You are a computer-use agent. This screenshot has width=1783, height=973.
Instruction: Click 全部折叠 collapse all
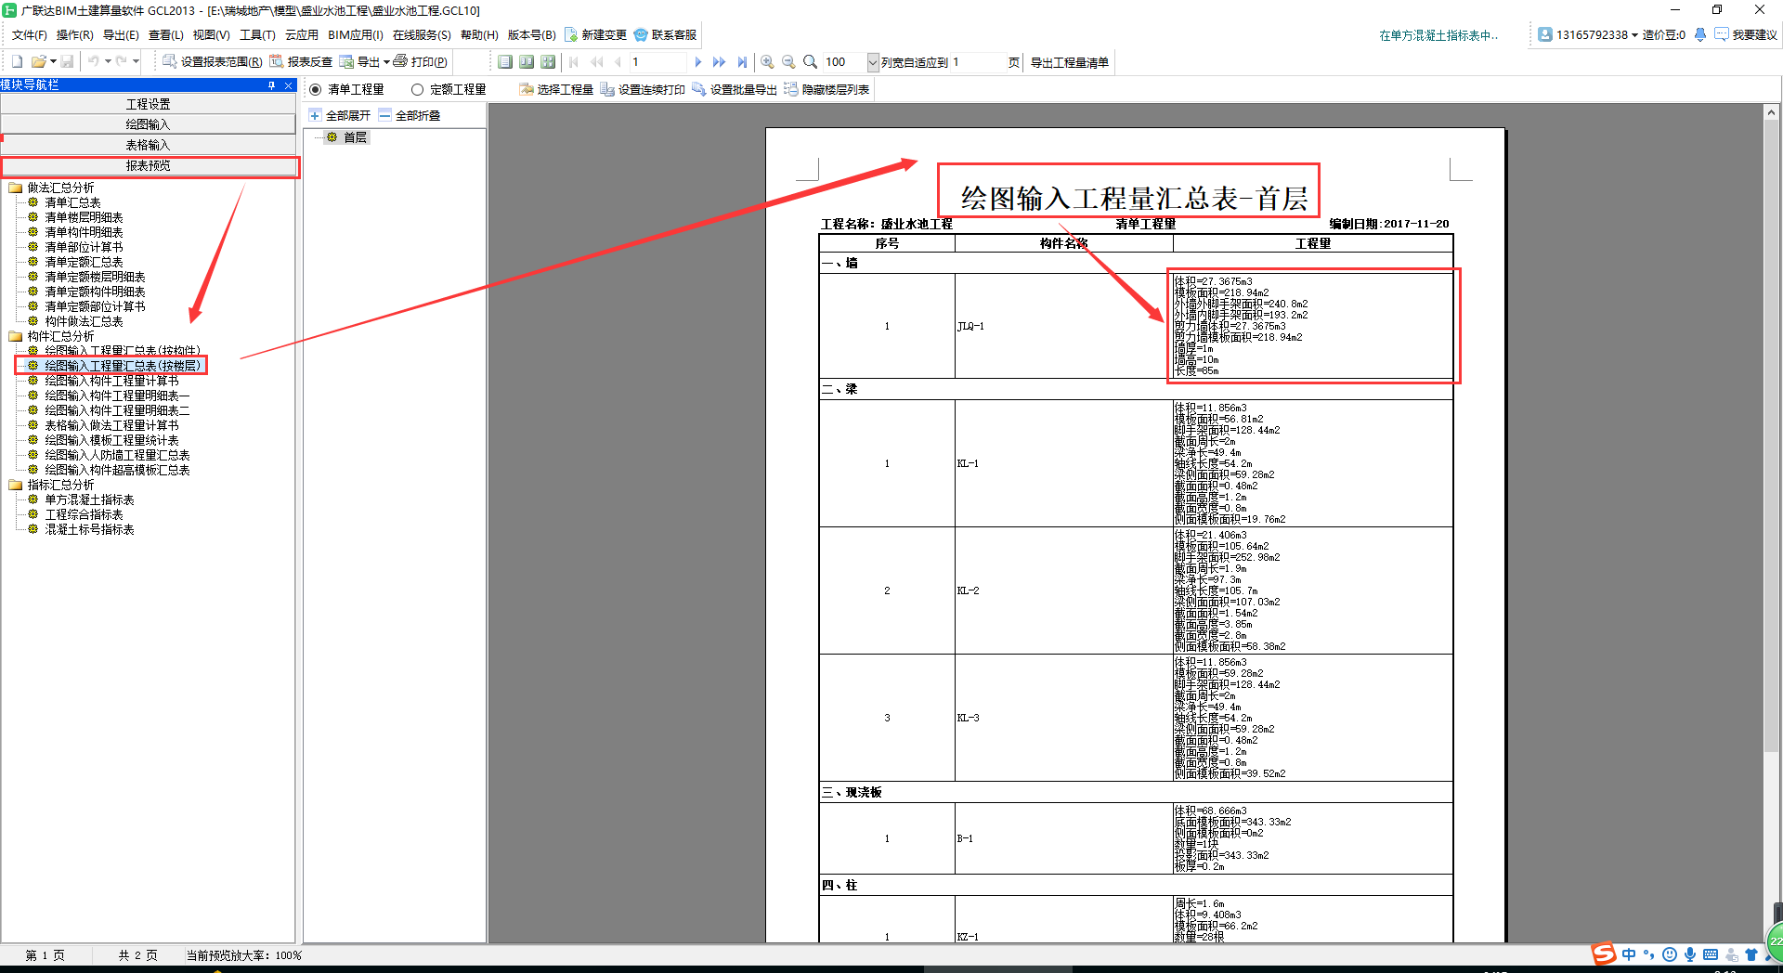410,115
